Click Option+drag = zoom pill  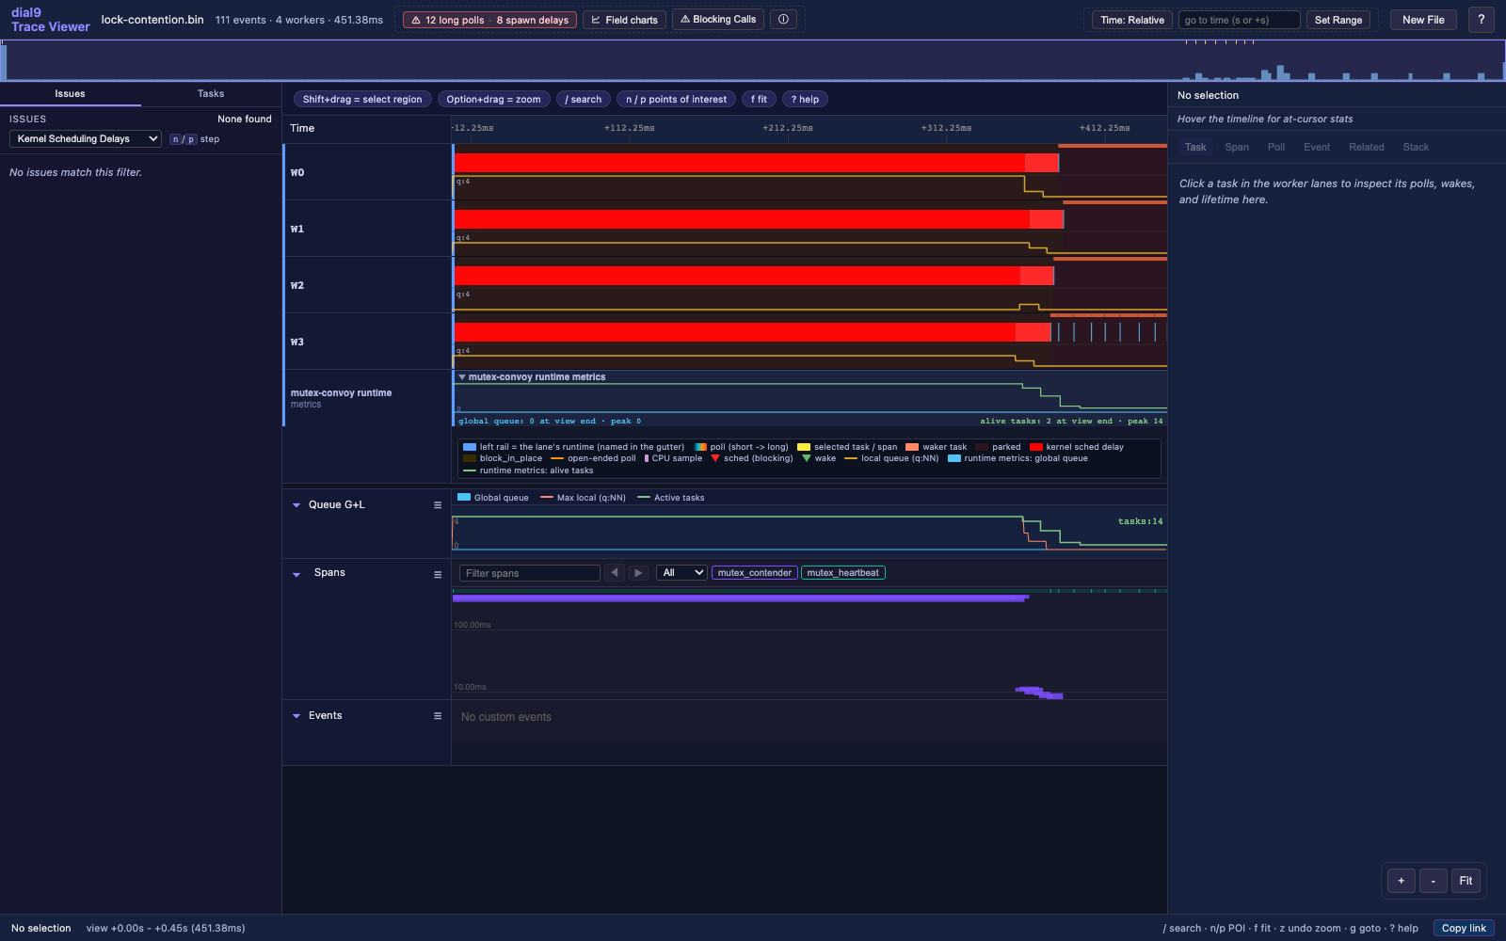coord(493,100)
